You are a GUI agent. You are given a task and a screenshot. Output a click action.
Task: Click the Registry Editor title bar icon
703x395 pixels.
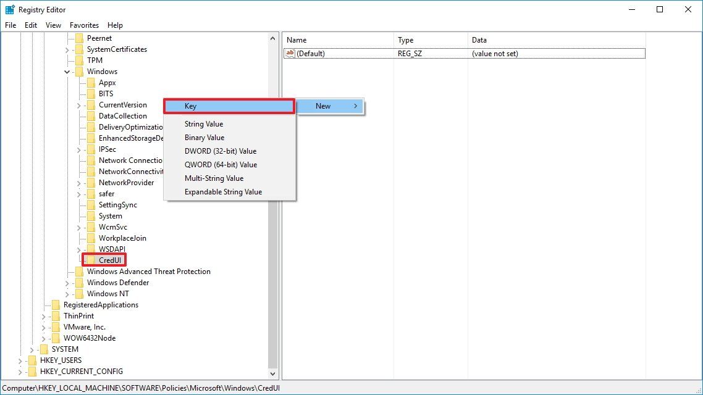click(x=9, y=9)
